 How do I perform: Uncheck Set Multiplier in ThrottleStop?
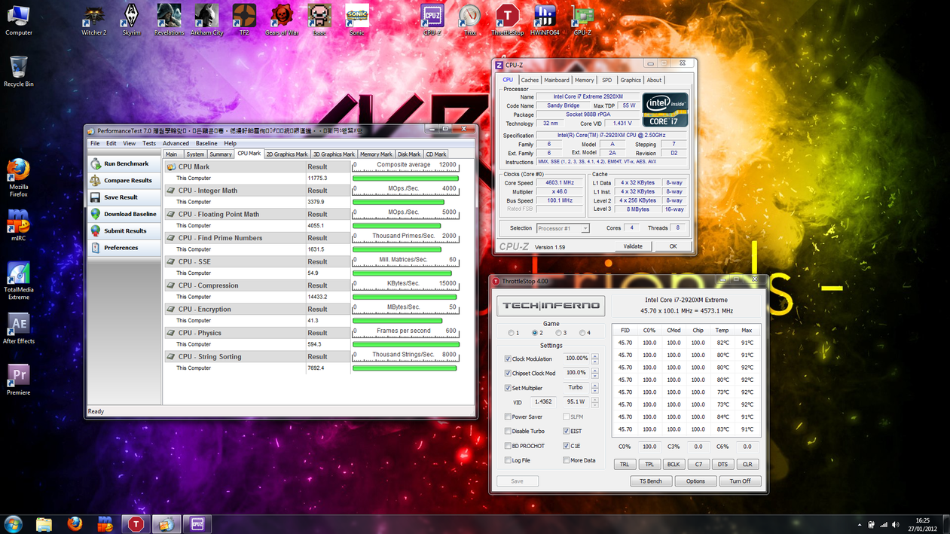point(508,388)
